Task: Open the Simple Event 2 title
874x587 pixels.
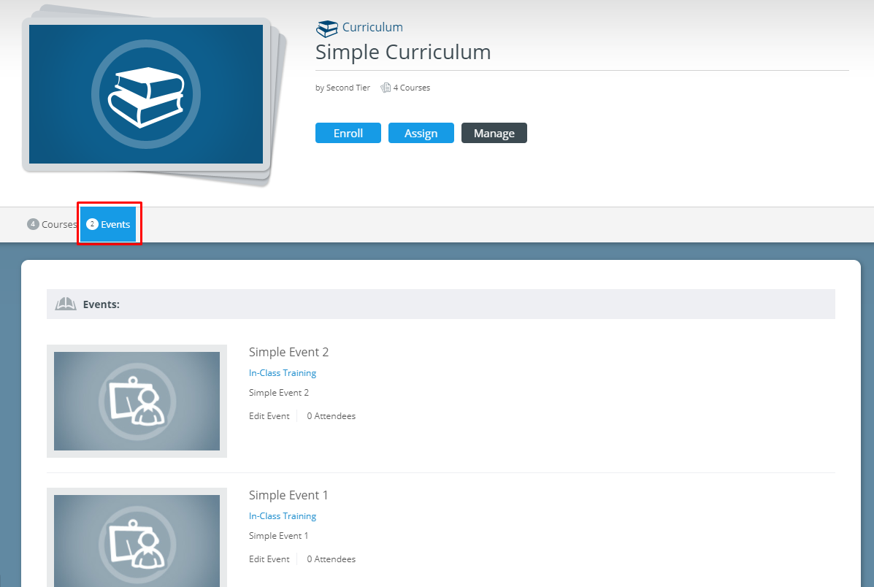Action: 288,353
